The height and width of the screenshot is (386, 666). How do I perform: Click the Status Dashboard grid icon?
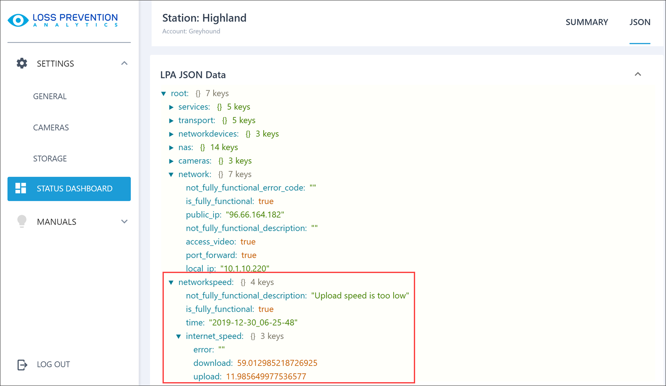(x=21, y=188)
